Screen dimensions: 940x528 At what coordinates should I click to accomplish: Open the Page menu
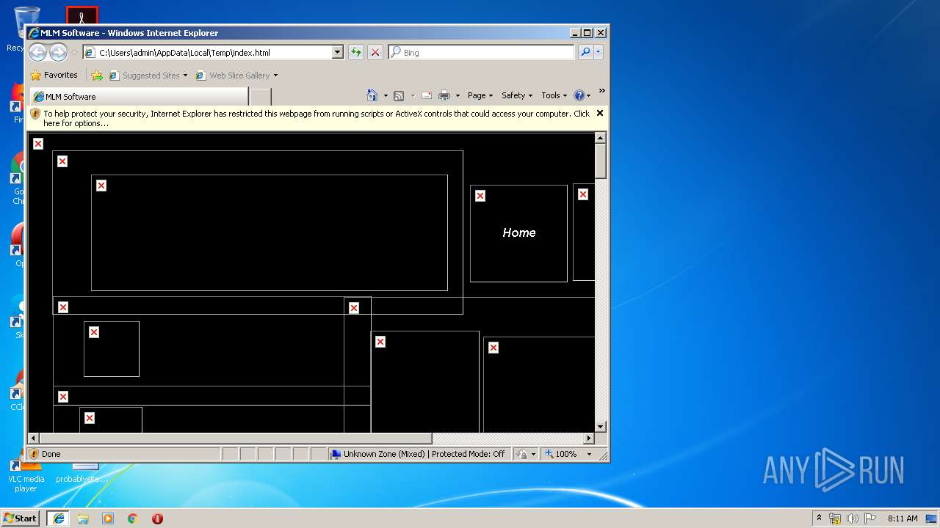click(480, 95)
